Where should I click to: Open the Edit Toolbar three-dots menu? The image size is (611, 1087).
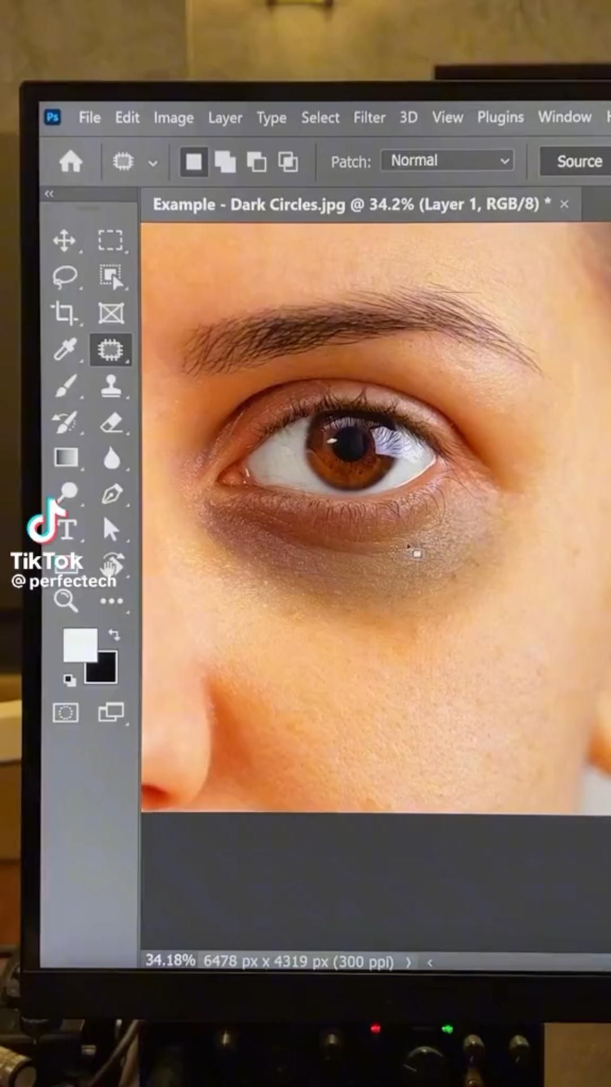tap(111, 601)
